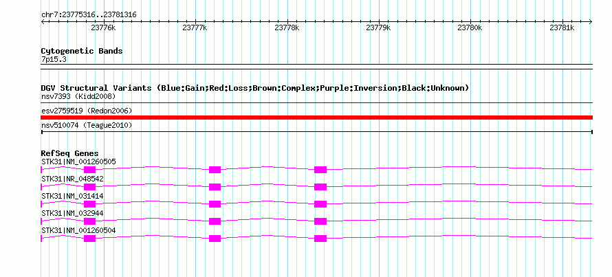The image size is (612, 277).
Task: Open the STK31|NM_001260504 transcript label
Action: point(78,230)
